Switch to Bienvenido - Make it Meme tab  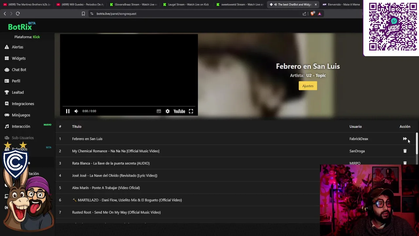pyautogui.click(x=341, y=5)
